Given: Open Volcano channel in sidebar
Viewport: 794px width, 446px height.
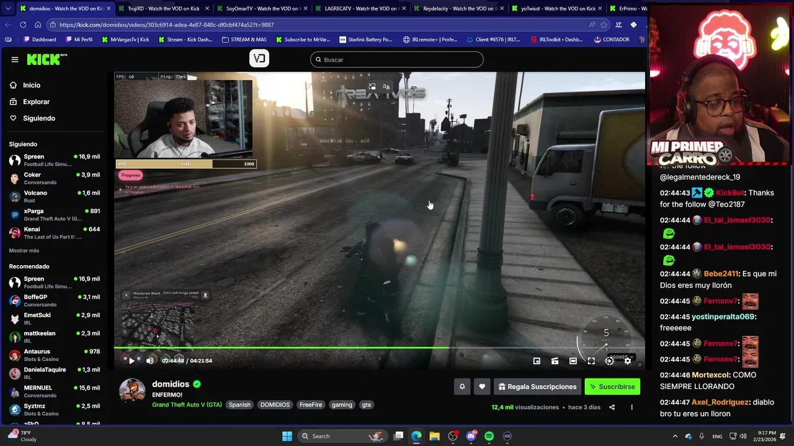Looking at the screenshot, I should (55, 196).
